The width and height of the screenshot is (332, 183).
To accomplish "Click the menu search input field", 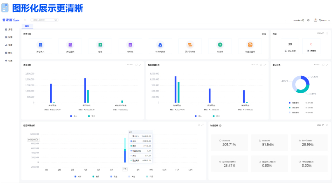I will pyautogui.click(x=44, y=20).
